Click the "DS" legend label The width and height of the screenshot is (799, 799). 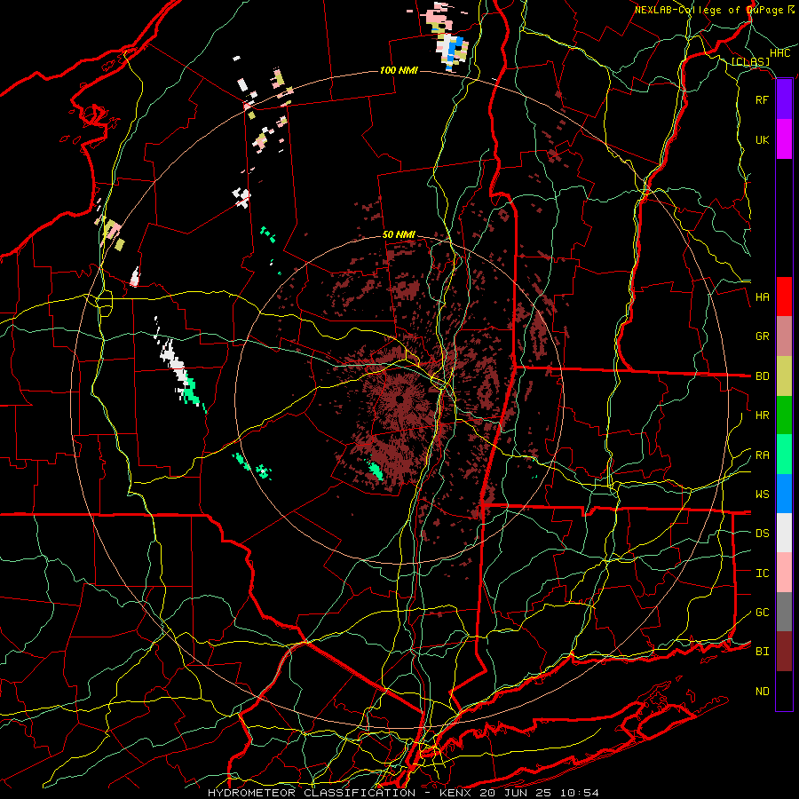tap(762, 534)
